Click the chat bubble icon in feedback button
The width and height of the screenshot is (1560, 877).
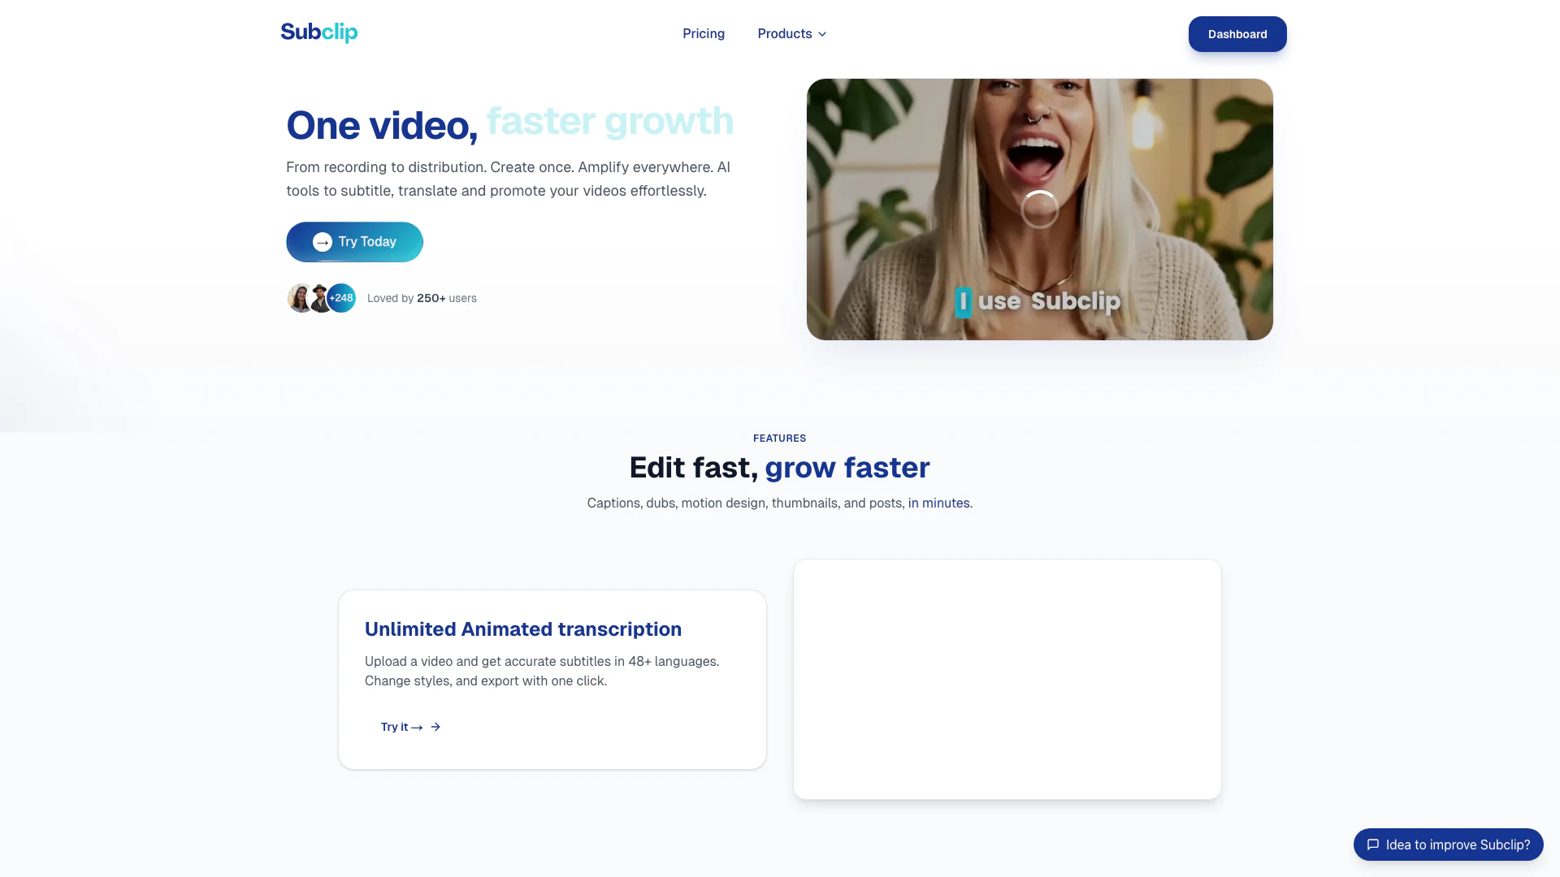[x=1373, y=845]
